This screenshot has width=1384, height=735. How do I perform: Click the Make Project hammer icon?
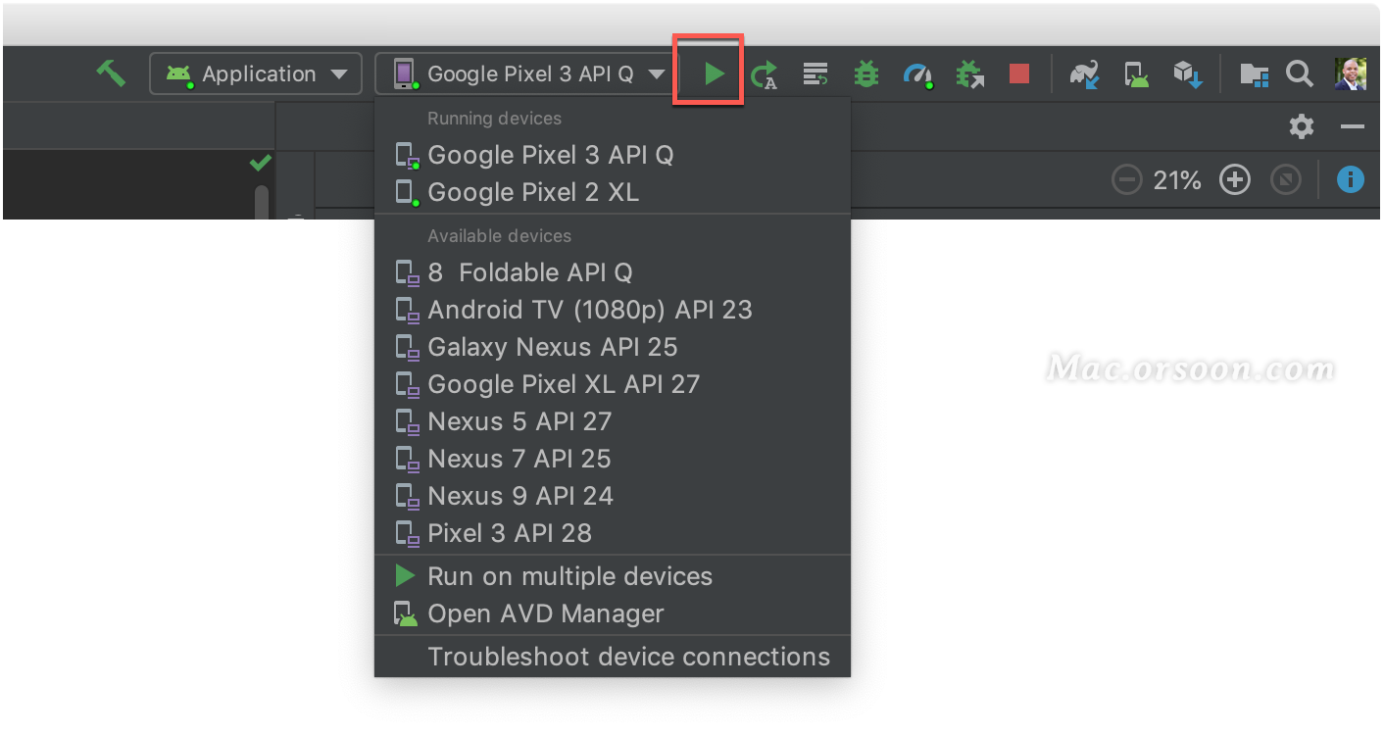111,73
